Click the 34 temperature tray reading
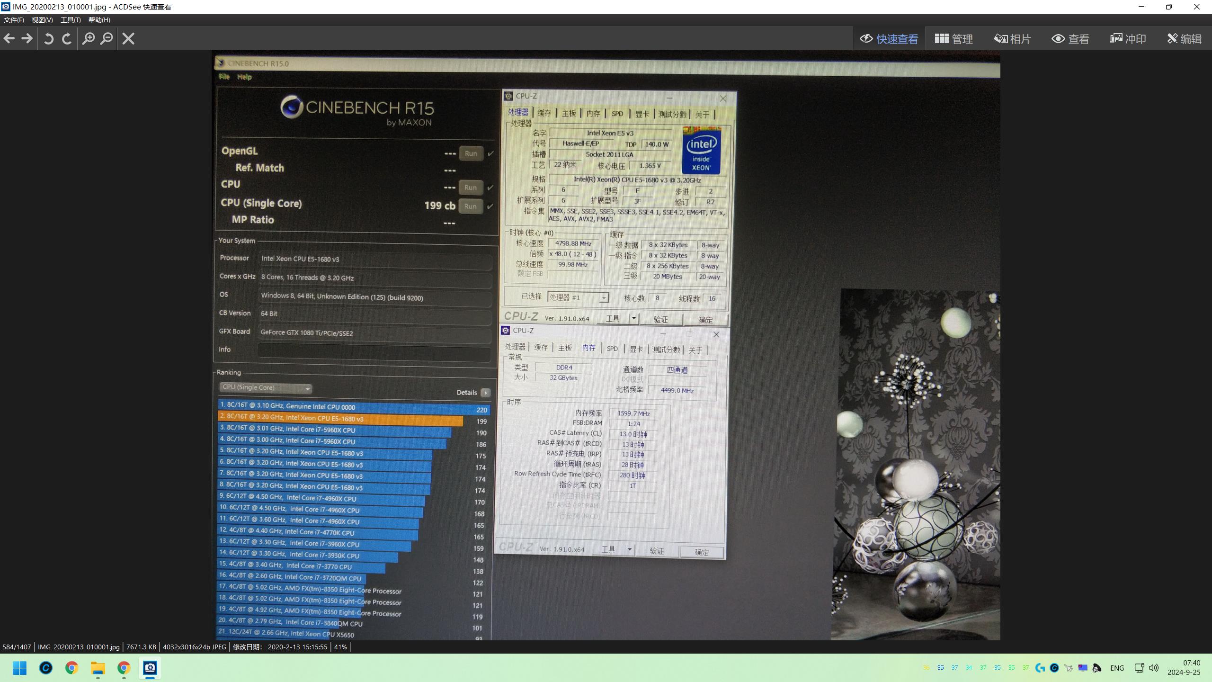This screenshot has height=682, width=1212. pos(969,668)
